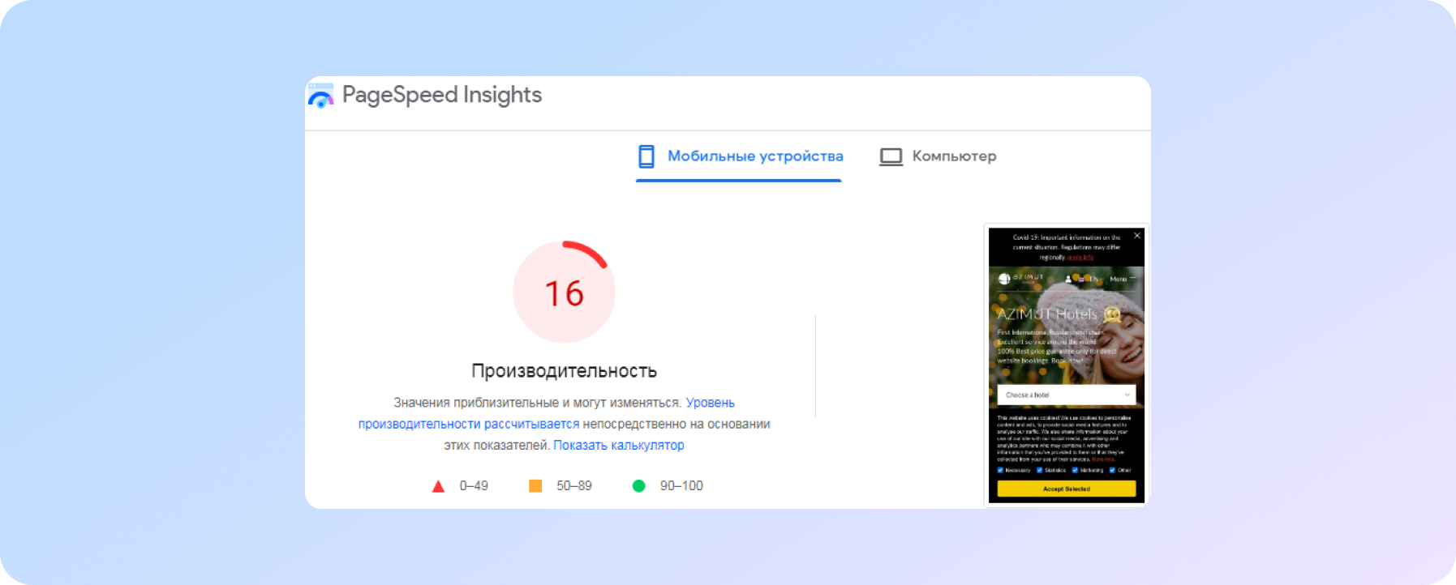Click the More Info link in cookie notice
The width and height of the screenshot is (1456, 585).
[1103, 459]
